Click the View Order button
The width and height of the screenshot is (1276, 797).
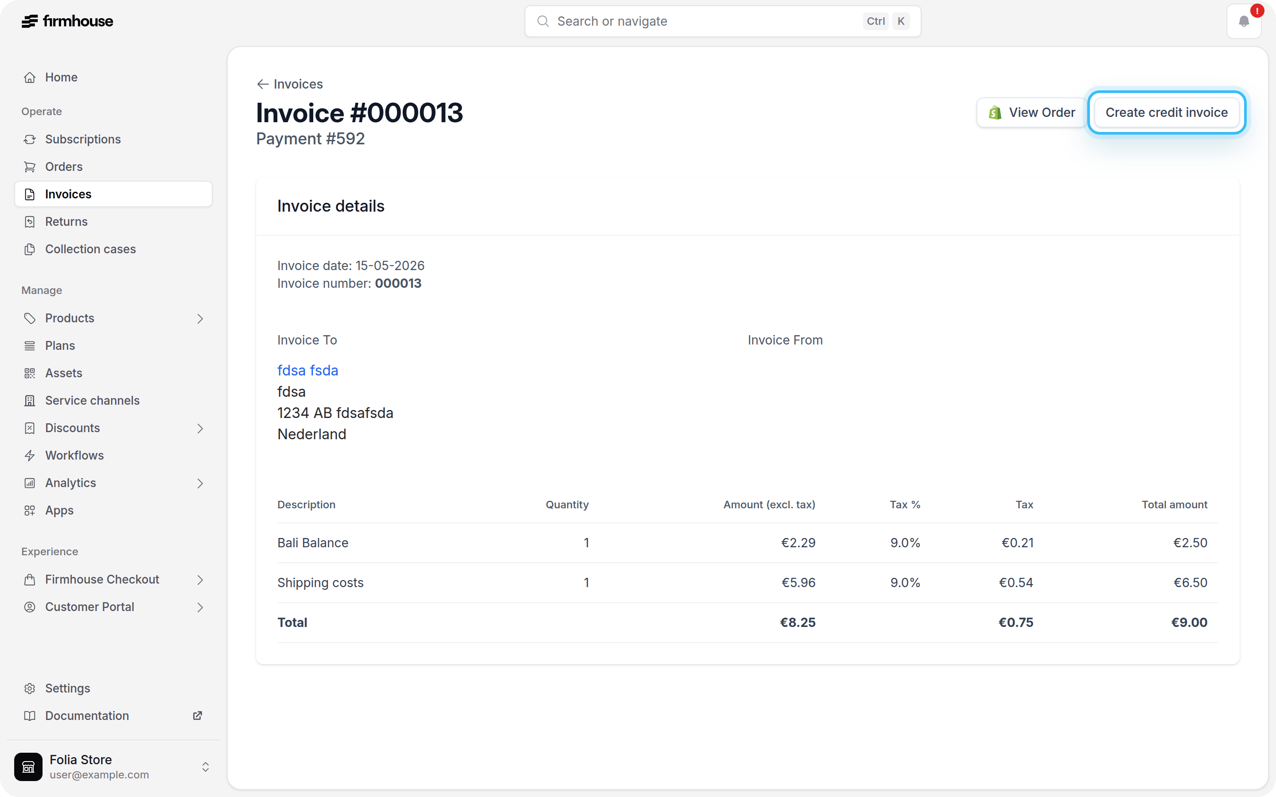pyautogui.click(x=1031, y=112)
